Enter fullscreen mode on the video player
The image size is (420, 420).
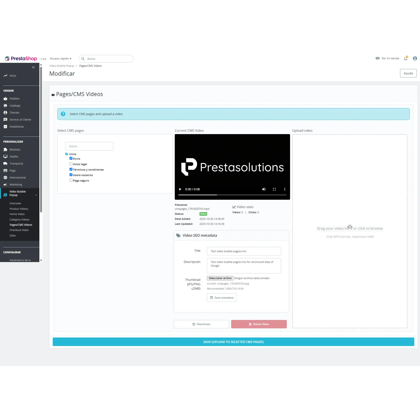point(274,189)
